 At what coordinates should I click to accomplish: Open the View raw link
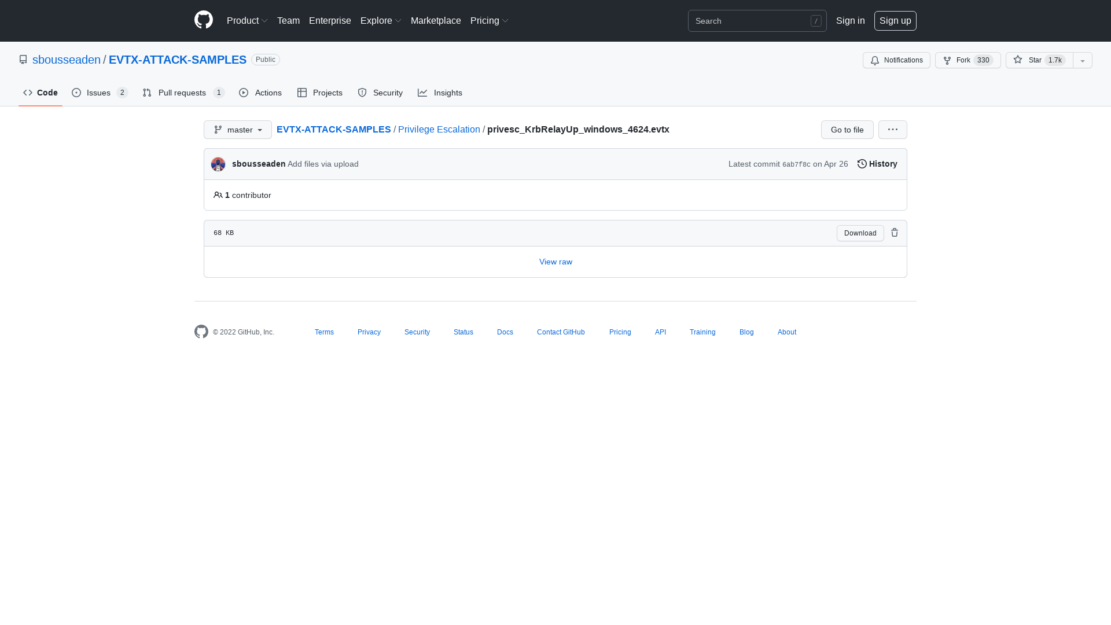click(555, 262)
